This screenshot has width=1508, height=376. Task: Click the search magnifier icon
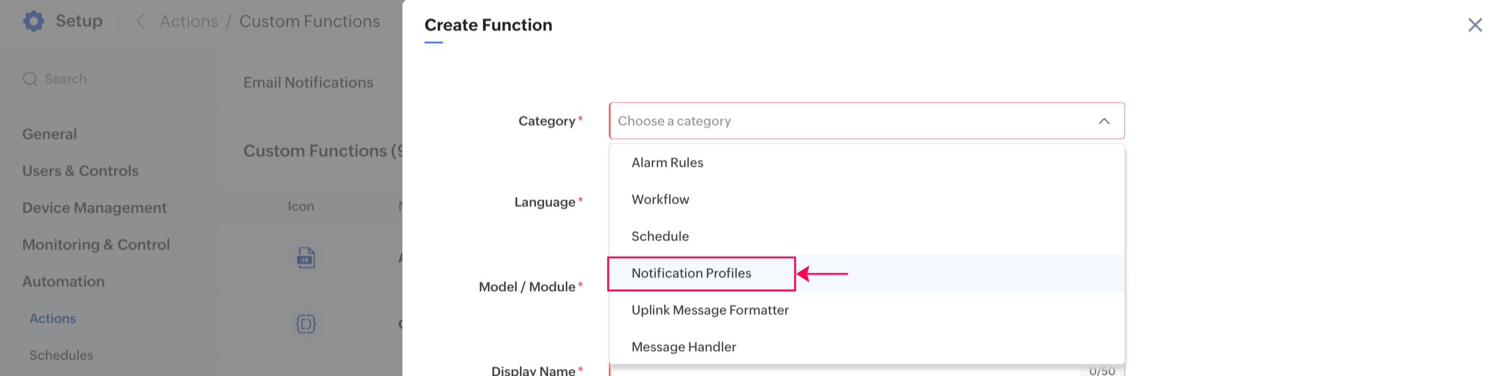point(30,78)
